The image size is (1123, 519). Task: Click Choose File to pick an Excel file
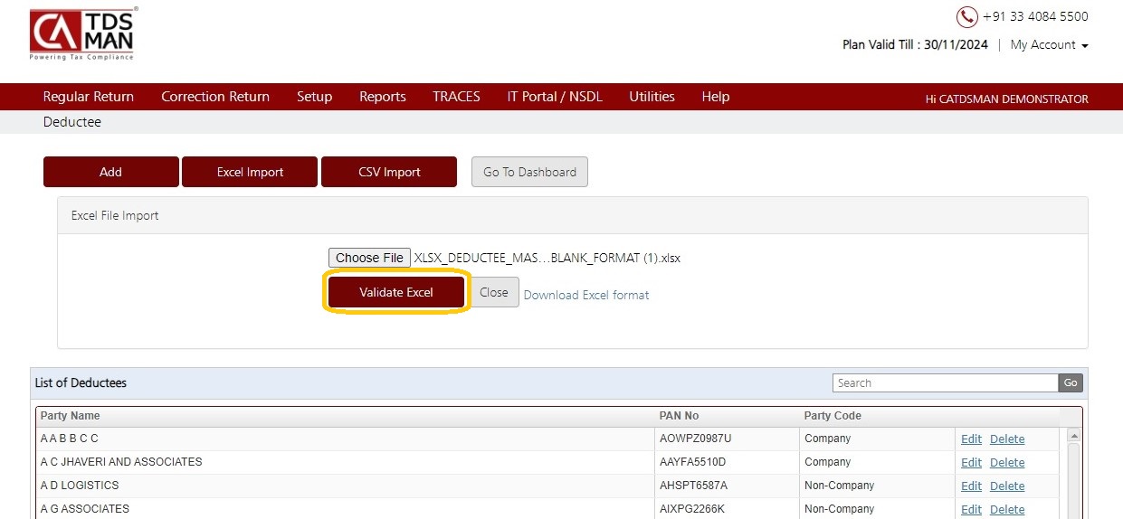[x=369, y=258]
